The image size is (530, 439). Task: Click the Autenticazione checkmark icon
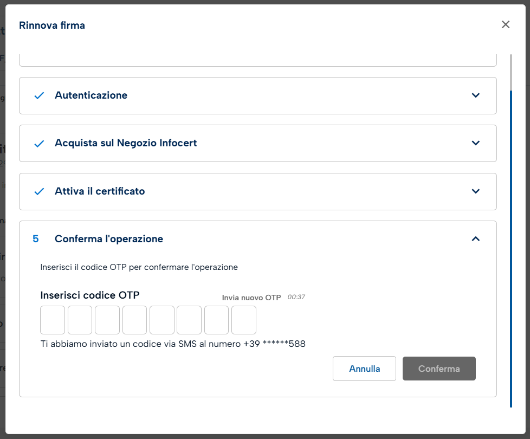click(x=39, y=95)
